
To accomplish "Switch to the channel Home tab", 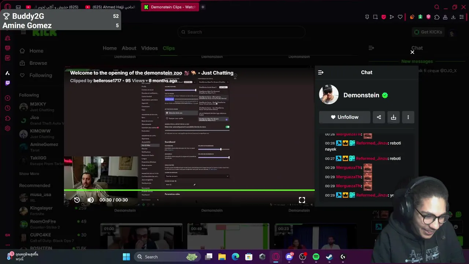I will 110,48.
